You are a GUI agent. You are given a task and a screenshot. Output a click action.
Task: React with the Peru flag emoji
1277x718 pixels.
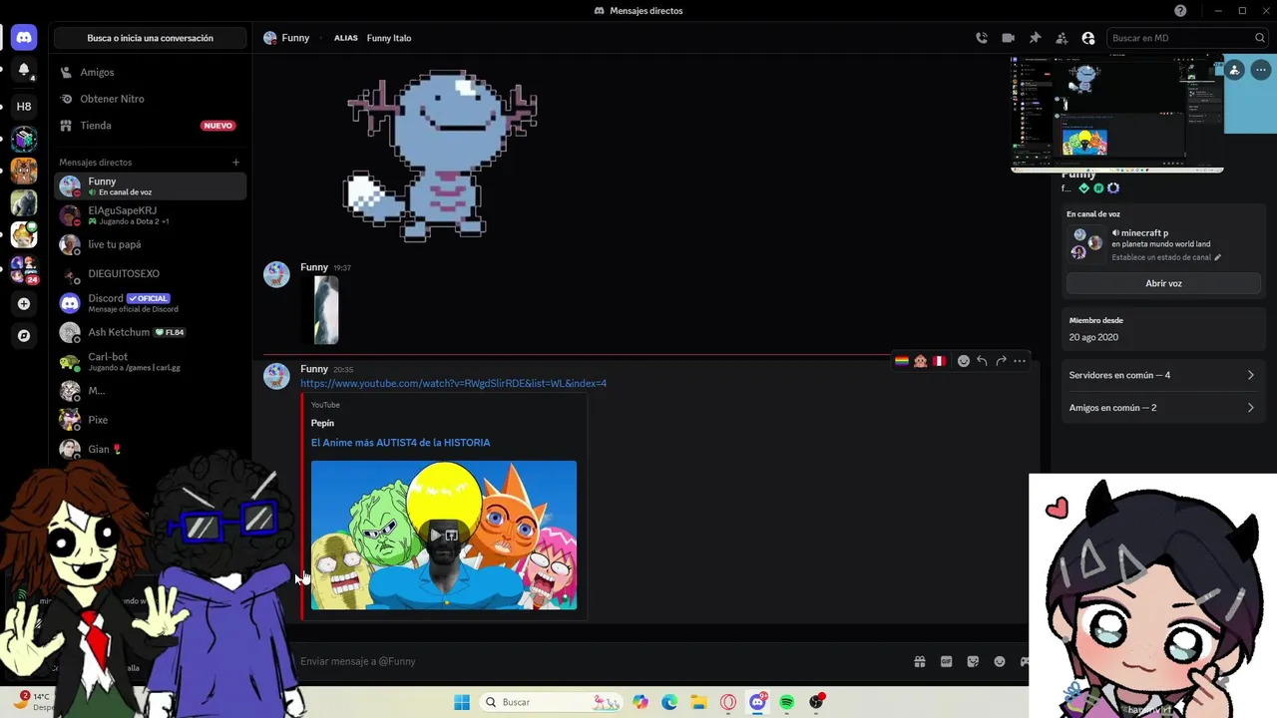point(939,361)
